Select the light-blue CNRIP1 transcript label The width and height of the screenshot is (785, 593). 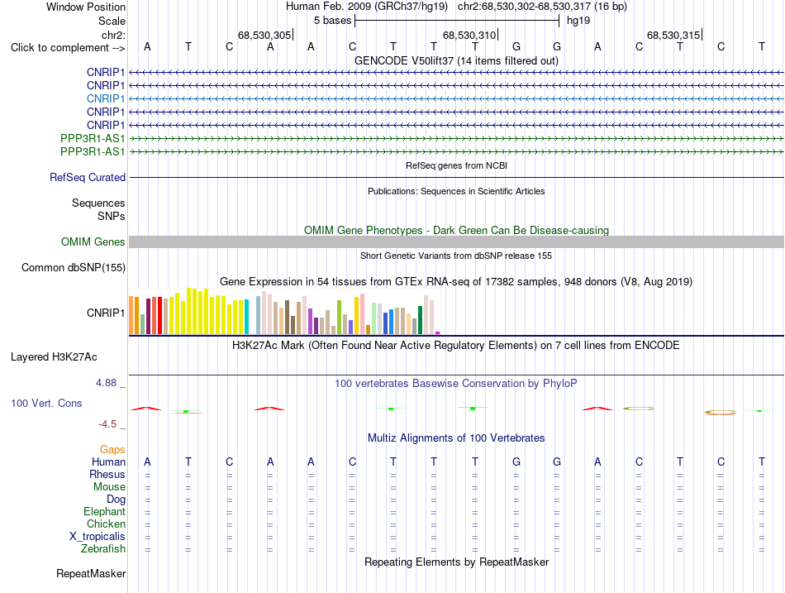[x=106, y=98]
